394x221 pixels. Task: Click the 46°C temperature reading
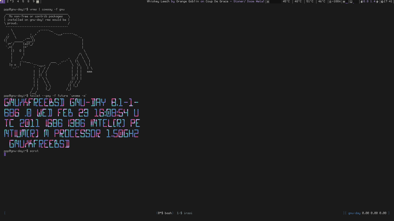click(322, 1)
